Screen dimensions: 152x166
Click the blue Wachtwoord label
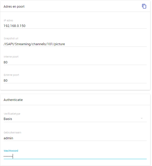click(11, 151)
